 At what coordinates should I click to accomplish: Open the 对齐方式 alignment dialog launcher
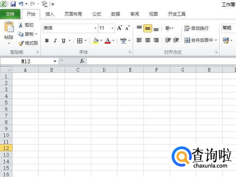click(216, 52)
